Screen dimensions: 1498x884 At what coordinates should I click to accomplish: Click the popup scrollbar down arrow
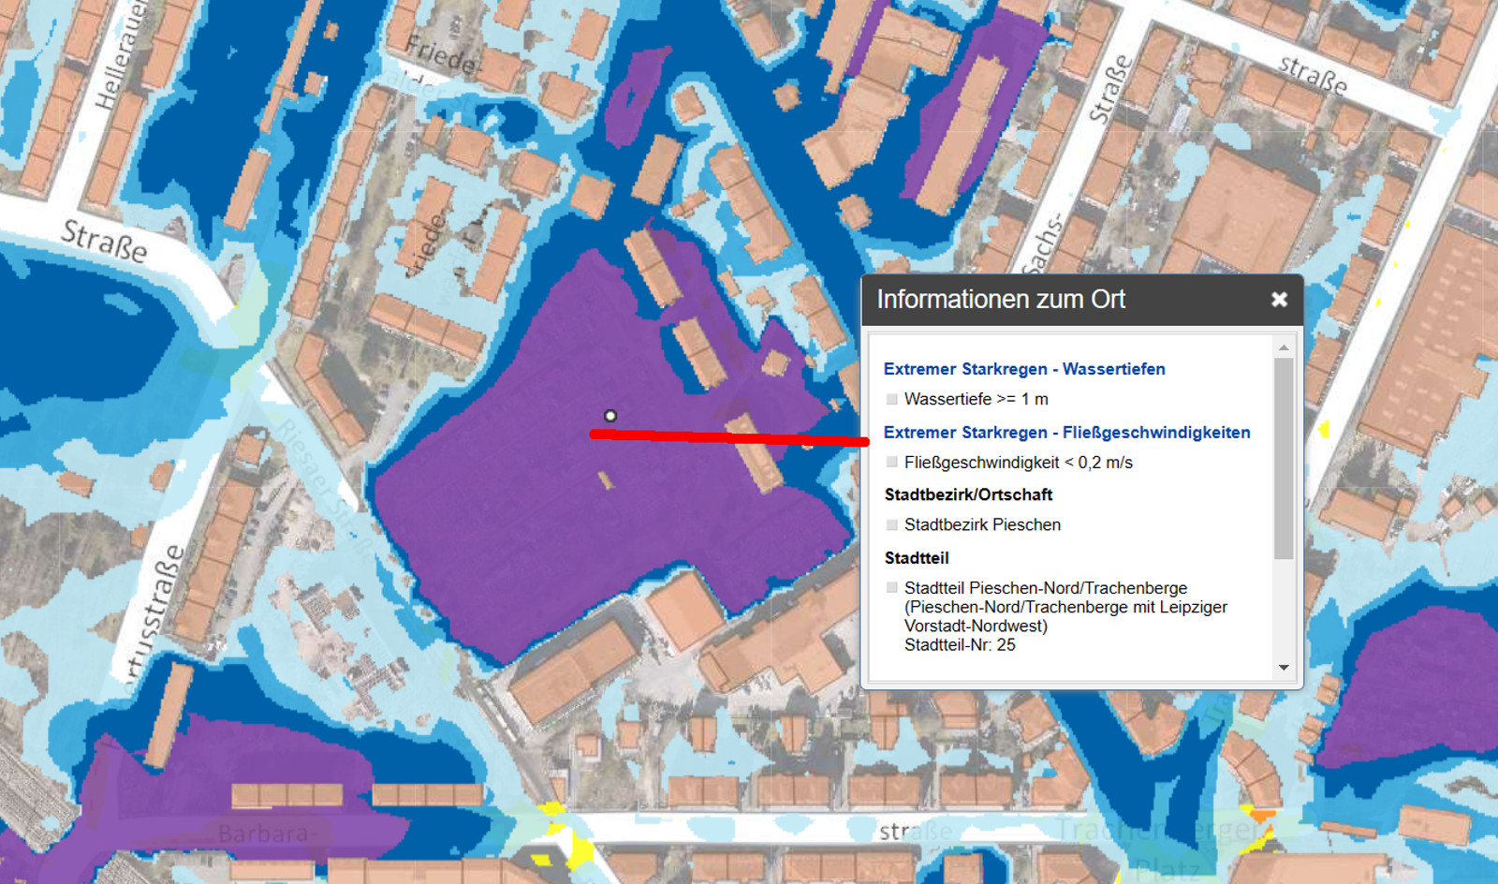pyautogui.click(x=1284, y=668)
